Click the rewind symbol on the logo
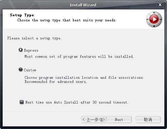The width and height of the screenshot is (167, 129). (147, 19)
